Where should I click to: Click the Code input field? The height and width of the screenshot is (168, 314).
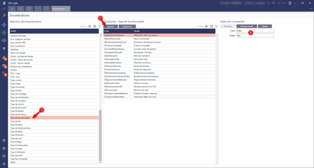tap(255, 31)
